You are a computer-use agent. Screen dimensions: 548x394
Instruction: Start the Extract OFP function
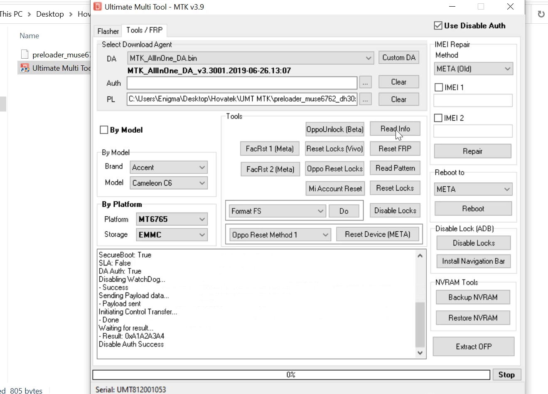click(473, 347)
